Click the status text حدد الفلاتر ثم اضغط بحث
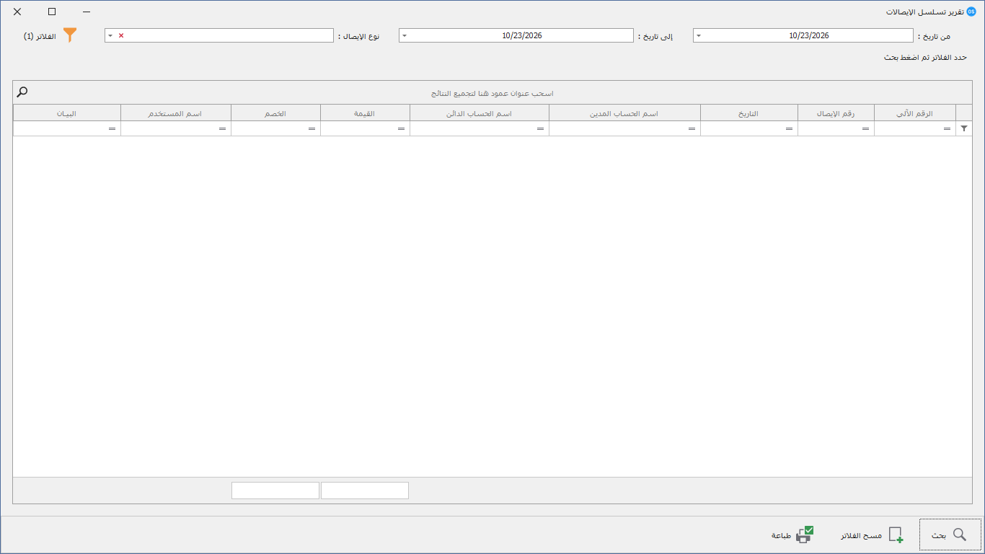 925,57
